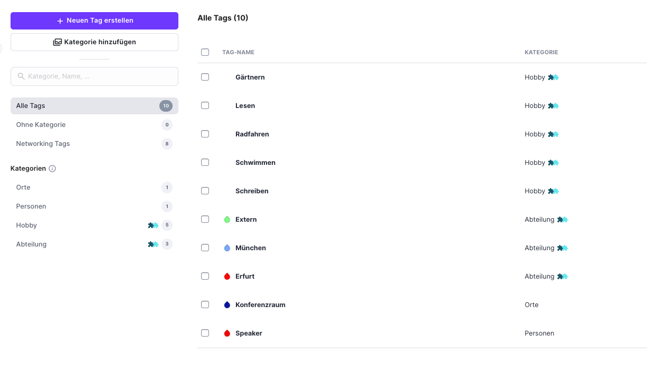647x384 pixels.
Task: Check the box for the München tag
Action: coord(205,248)
